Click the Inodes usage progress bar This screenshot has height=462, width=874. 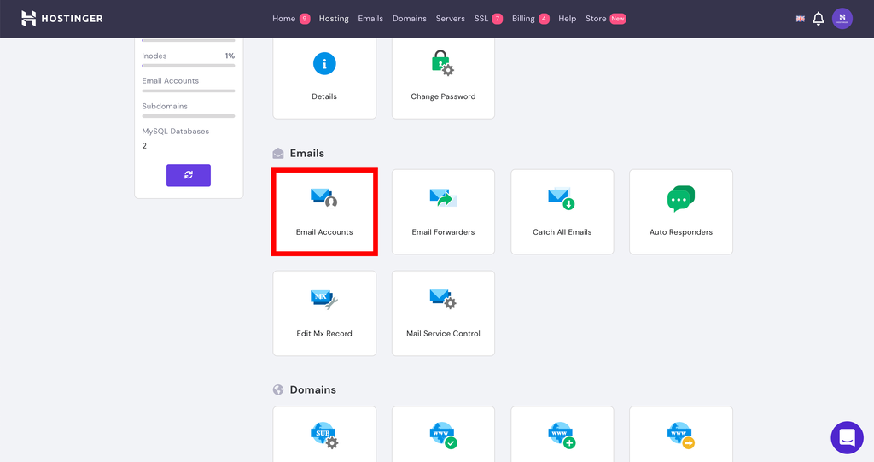tap(189, 65)
